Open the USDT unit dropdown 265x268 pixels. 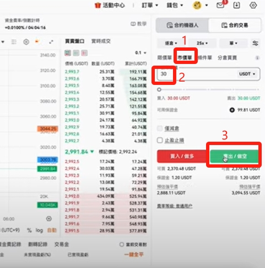tap(247, 74)
